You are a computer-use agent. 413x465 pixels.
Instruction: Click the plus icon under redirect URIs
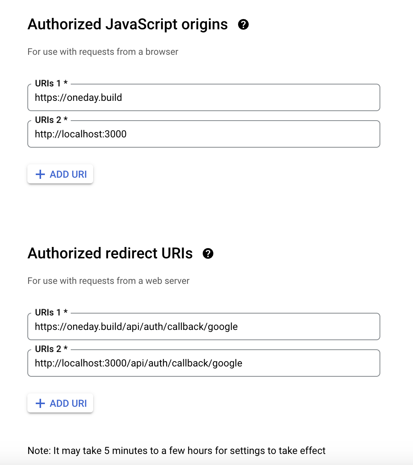[x=40, y=403]
